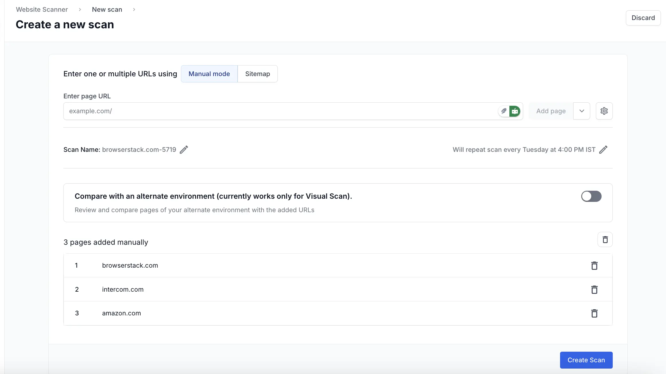Screen dimensions: 666x374
Task: Delete browserstack.com page row
Action: (x=594, y=266)
